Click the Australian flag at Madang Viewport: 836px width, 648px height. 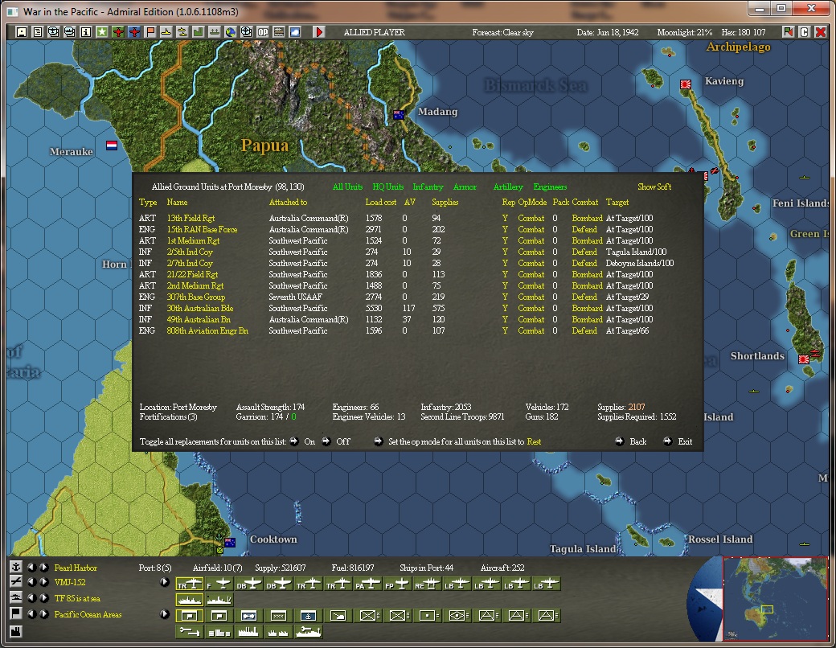[398, 114]
